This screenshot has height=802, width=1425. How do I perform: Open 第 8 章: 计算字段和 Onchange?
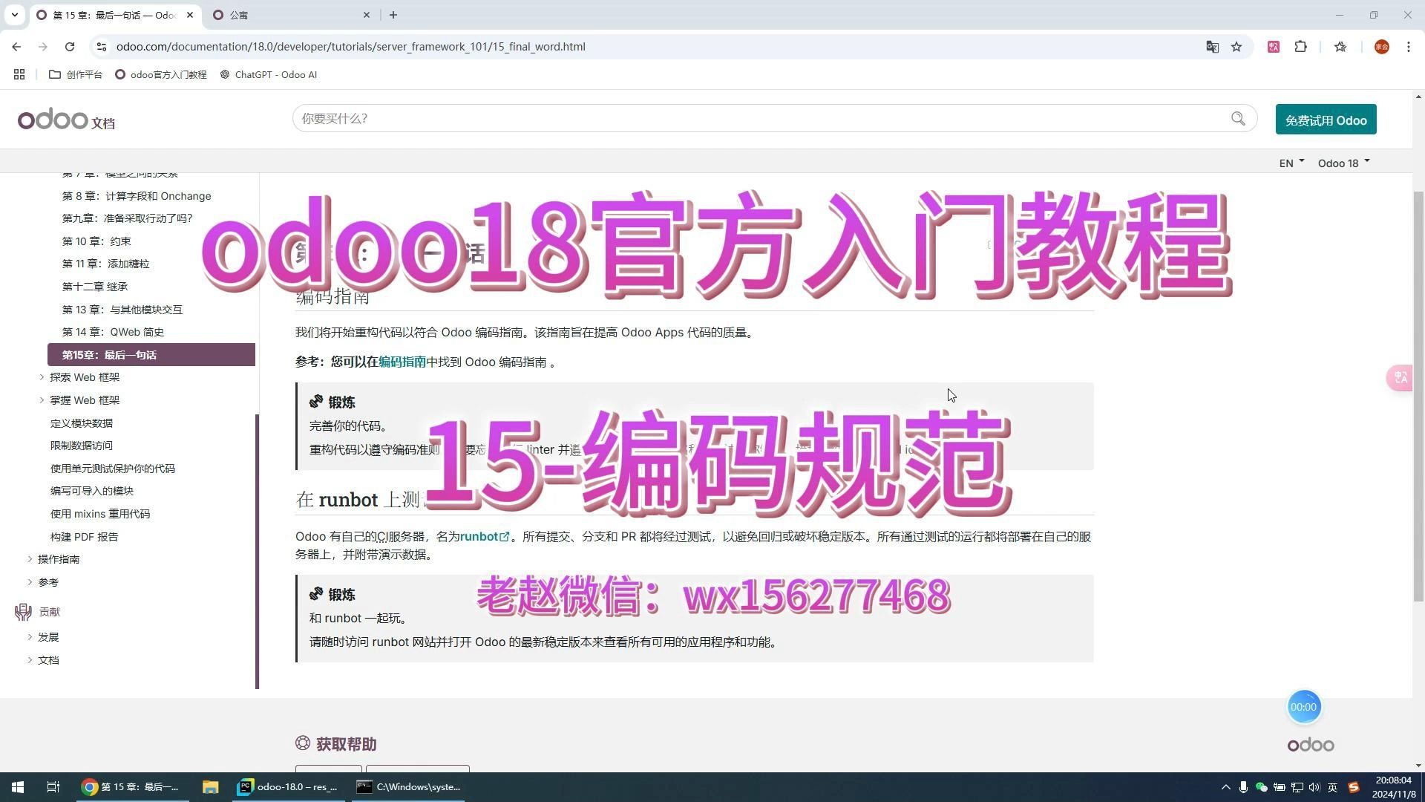tap(137, 196)
